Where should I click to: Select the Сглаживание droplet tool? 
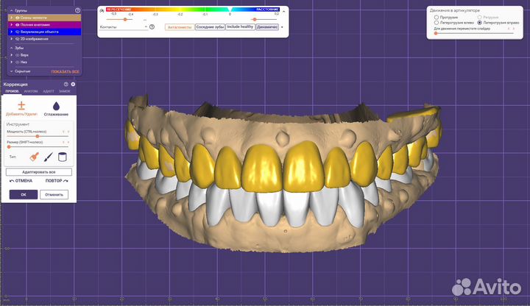(x=56, y=106)
